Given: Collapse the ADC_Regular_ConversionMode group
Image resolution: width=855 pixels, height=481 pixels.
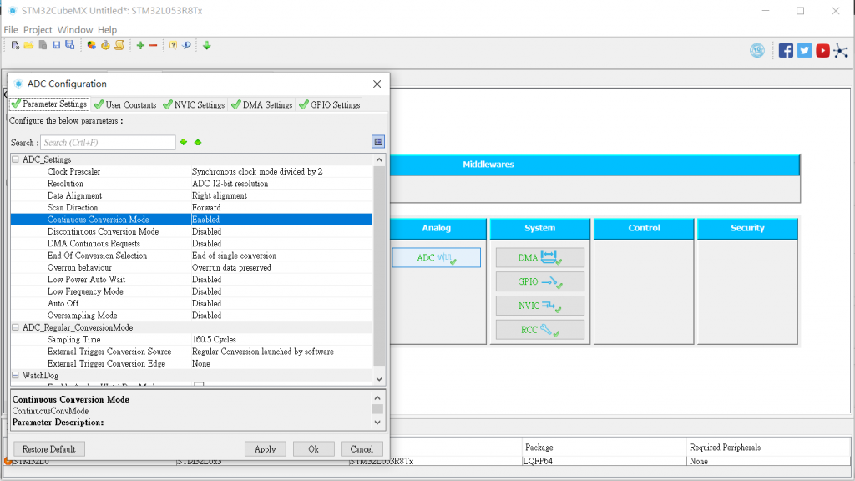Looking at the screenshot, I should coord(15,327).
